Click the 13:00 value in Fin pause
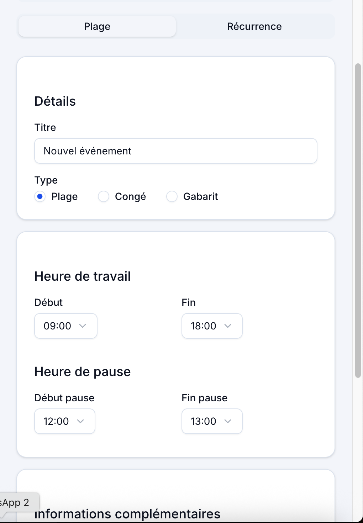The image size is (363, 523). (203, 421)
